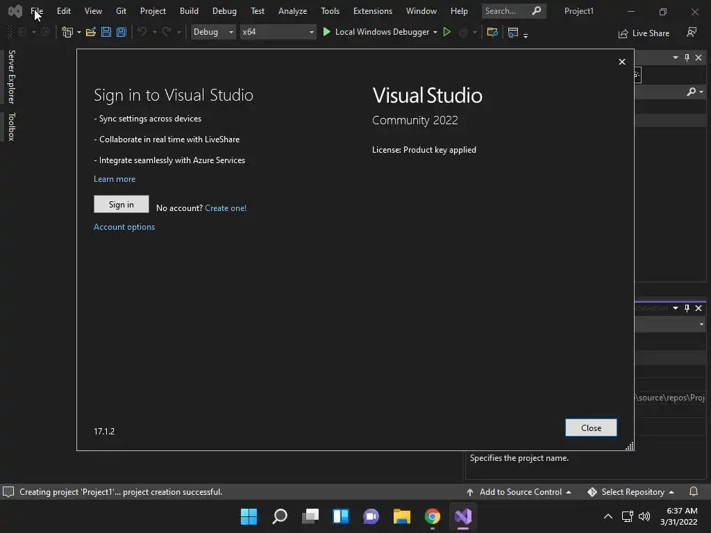Click the Visual Studio logo icon in title bar
Image resolution: width=711 pixels, height=533 pixels.
(15, 11)
